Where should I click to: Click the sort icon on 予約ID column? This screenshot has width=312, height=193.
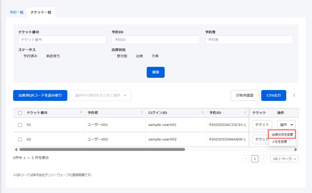click(245, 113)
